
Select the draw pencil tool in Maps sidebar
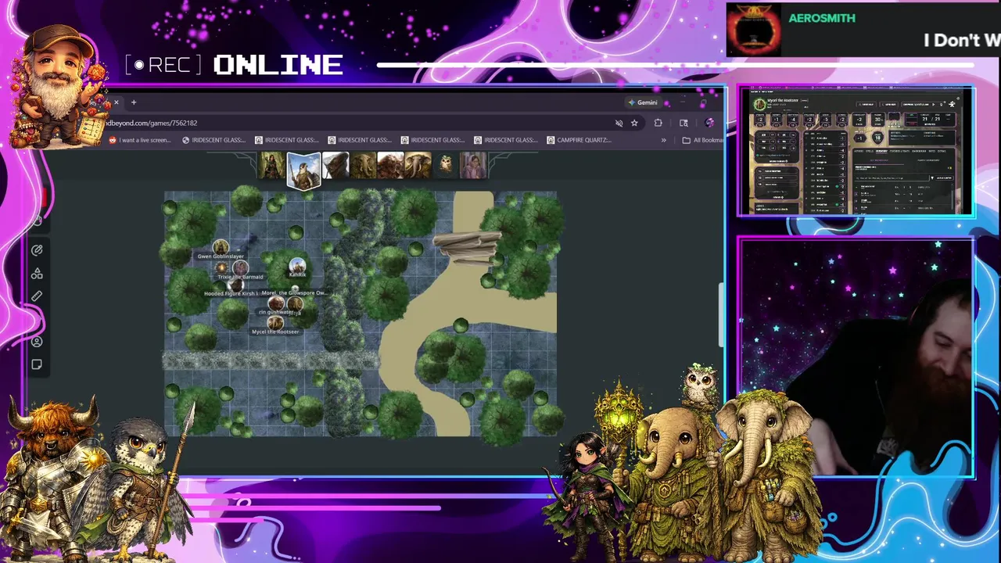[x=37, y=250]
